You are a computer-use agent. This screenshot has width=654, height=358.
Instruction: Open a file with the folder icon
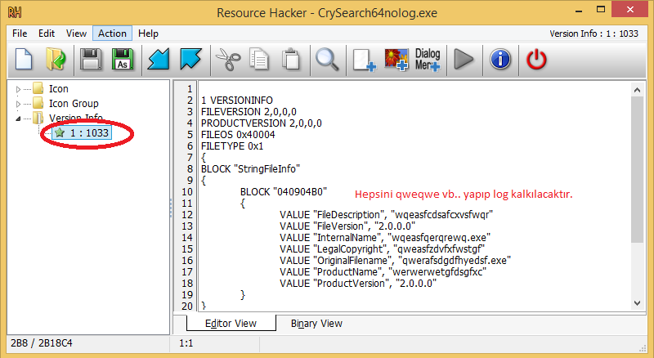pos(56,60)
